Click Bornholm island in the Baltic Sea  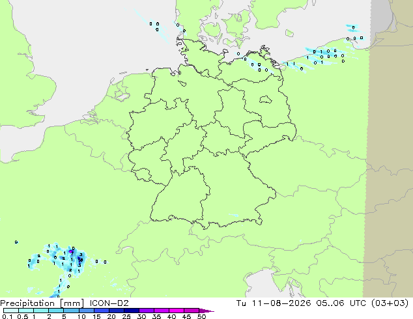click(289, 33)
